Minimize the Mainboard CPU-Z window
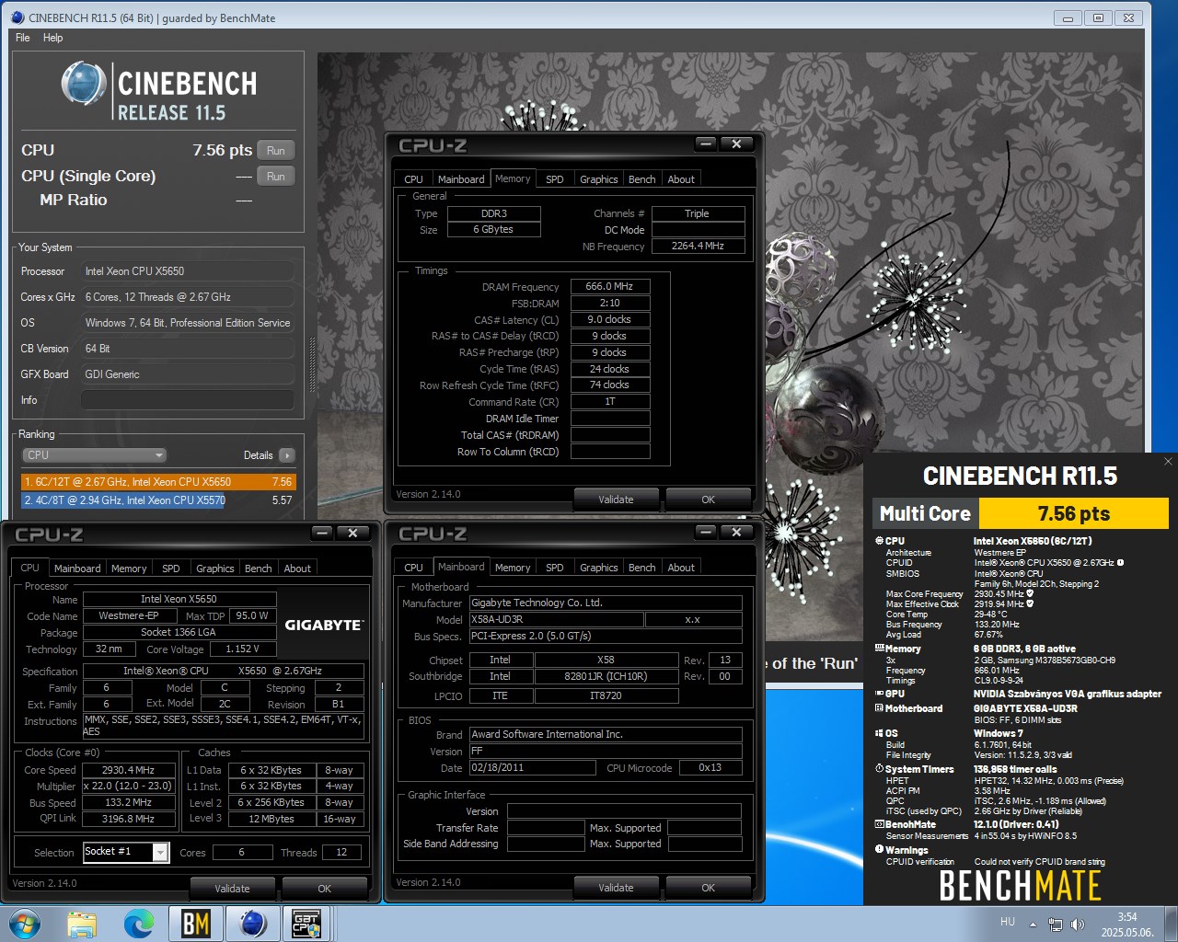The height and width of the screenshot is (942, 1178). click(706, 532)
